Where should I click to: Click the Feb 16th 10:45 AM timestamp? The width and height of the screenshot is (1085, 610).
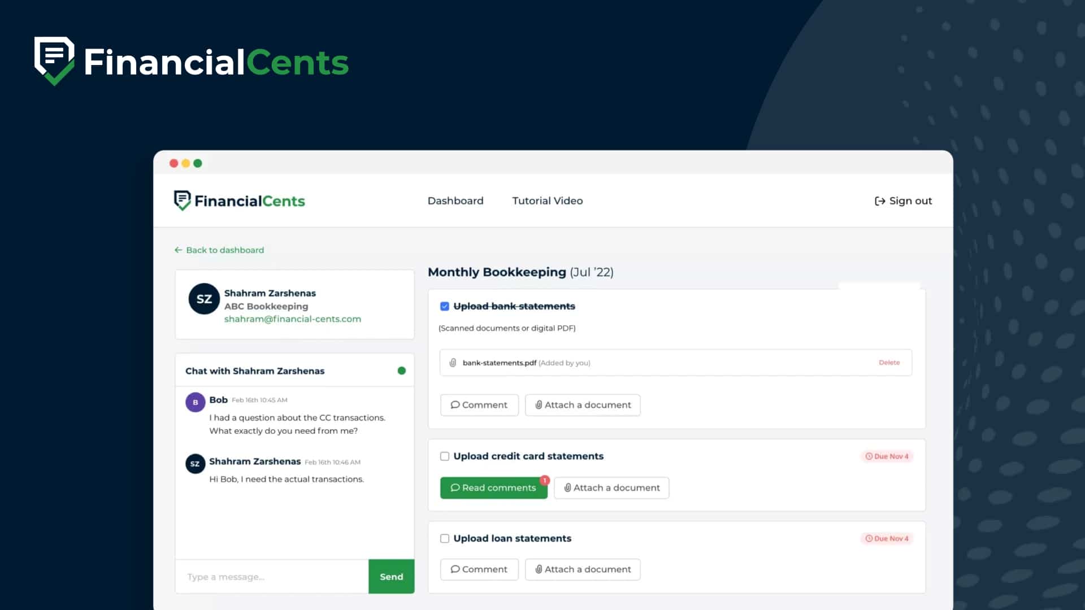coord(259,400)
